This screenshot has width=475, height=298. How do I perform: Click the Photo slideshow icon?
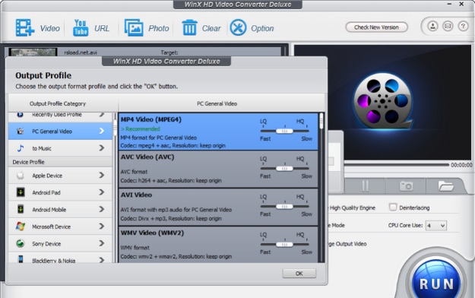pos(134,27)
